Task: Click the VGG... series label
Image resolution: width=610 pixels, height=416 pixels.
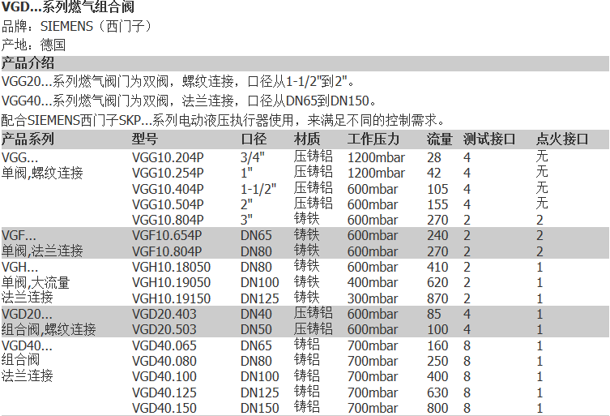Action: tap(19, 157)
